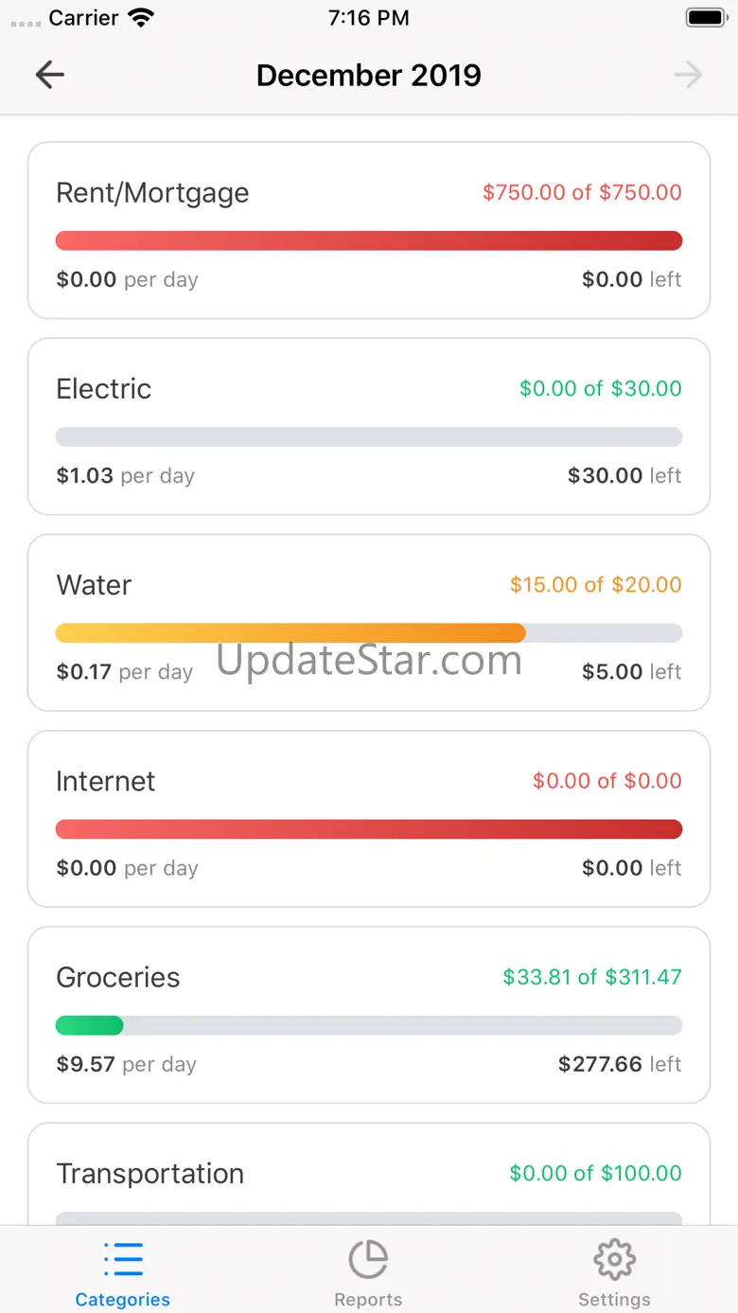The height and width of the screenshot is (1313, 738).
Task: Go back to the previous month
Action: [x=49, y=75]
